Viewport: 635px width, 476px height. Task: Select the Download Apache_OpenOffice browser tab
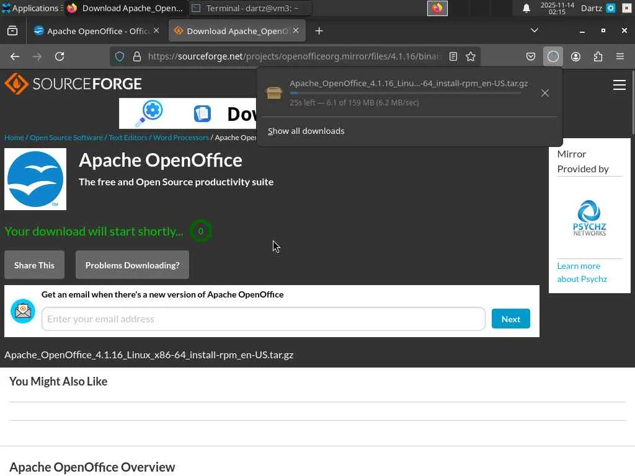(x=237, y=31)
